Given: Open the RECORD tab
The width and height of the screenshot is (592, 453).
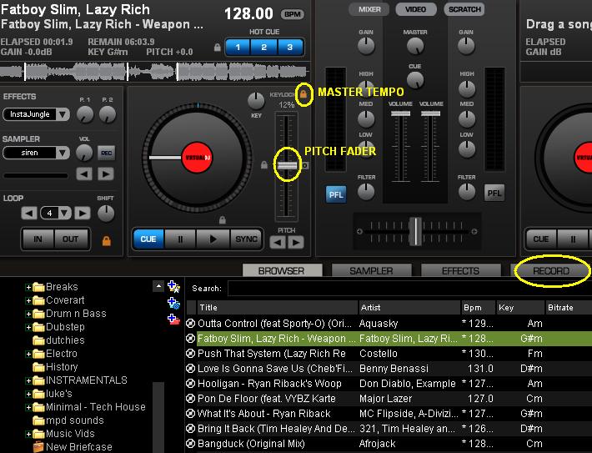Looking at the screenshot, I should click(x=551, y=270).
